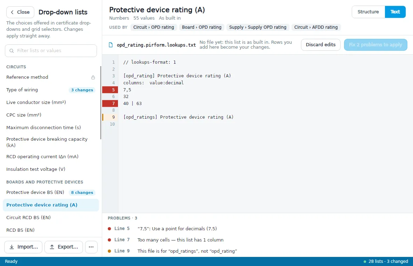Select the Reference method list
413x266 pixels.
click(x=51, y=77)
